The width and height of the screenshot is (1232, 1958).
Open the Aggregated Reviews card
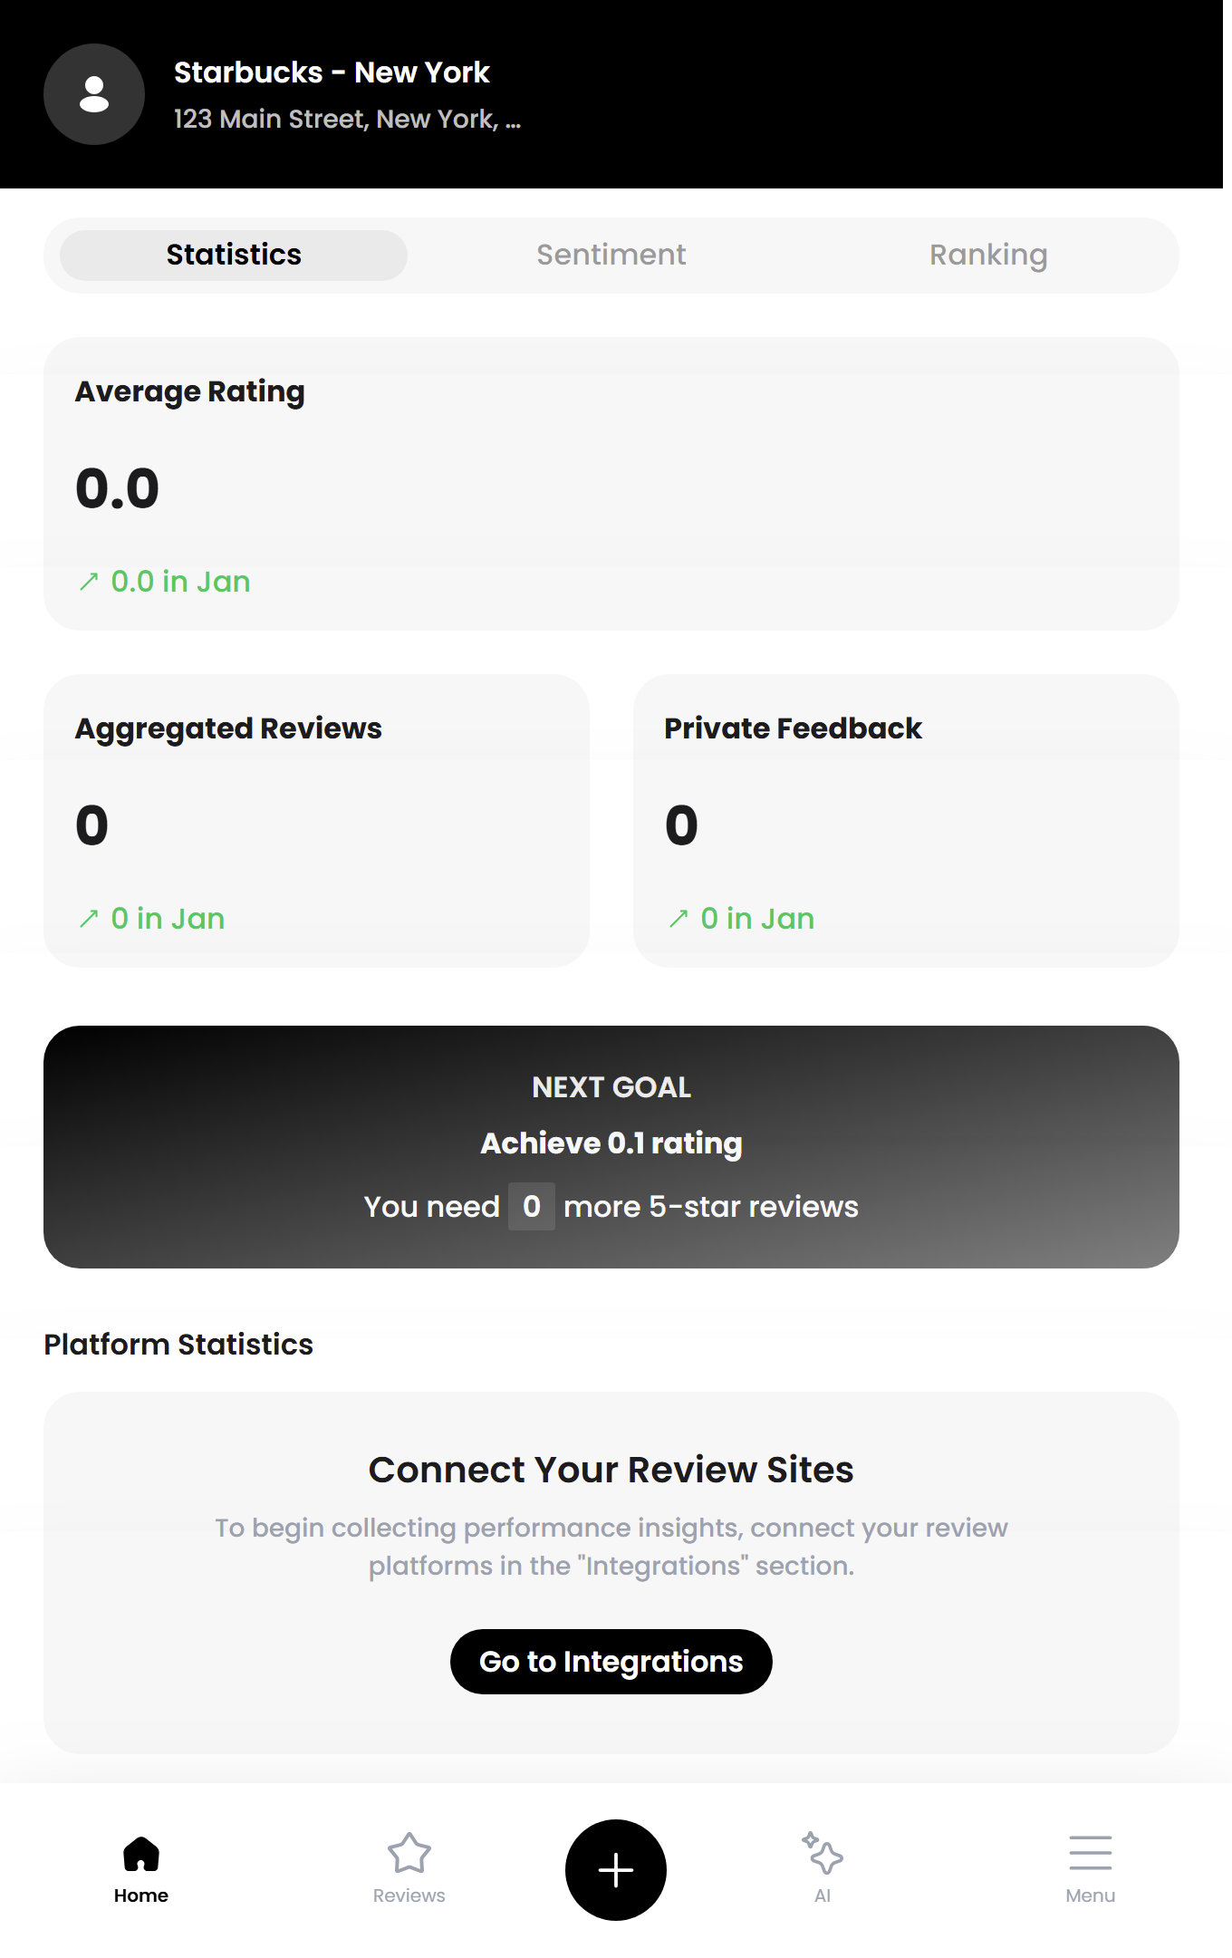(x=316, y=821)
